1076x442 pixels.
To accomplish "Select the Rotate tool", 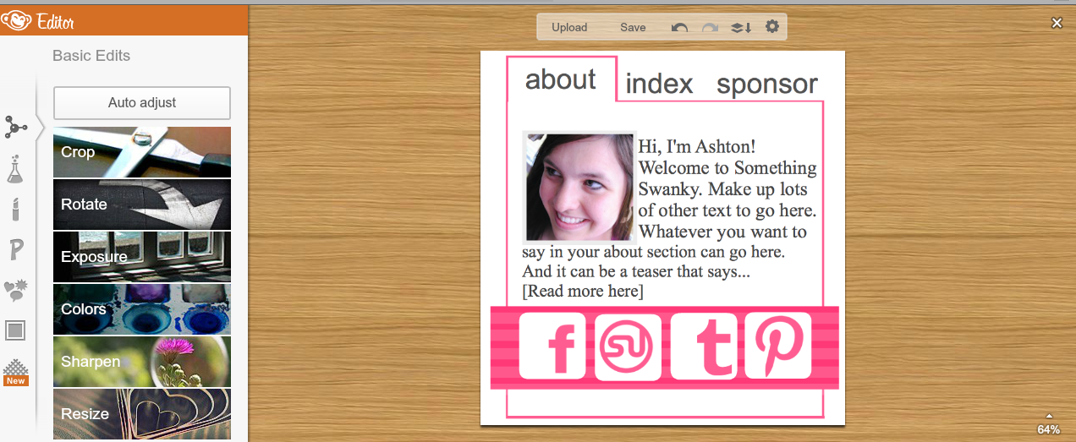I will point(142,205).
